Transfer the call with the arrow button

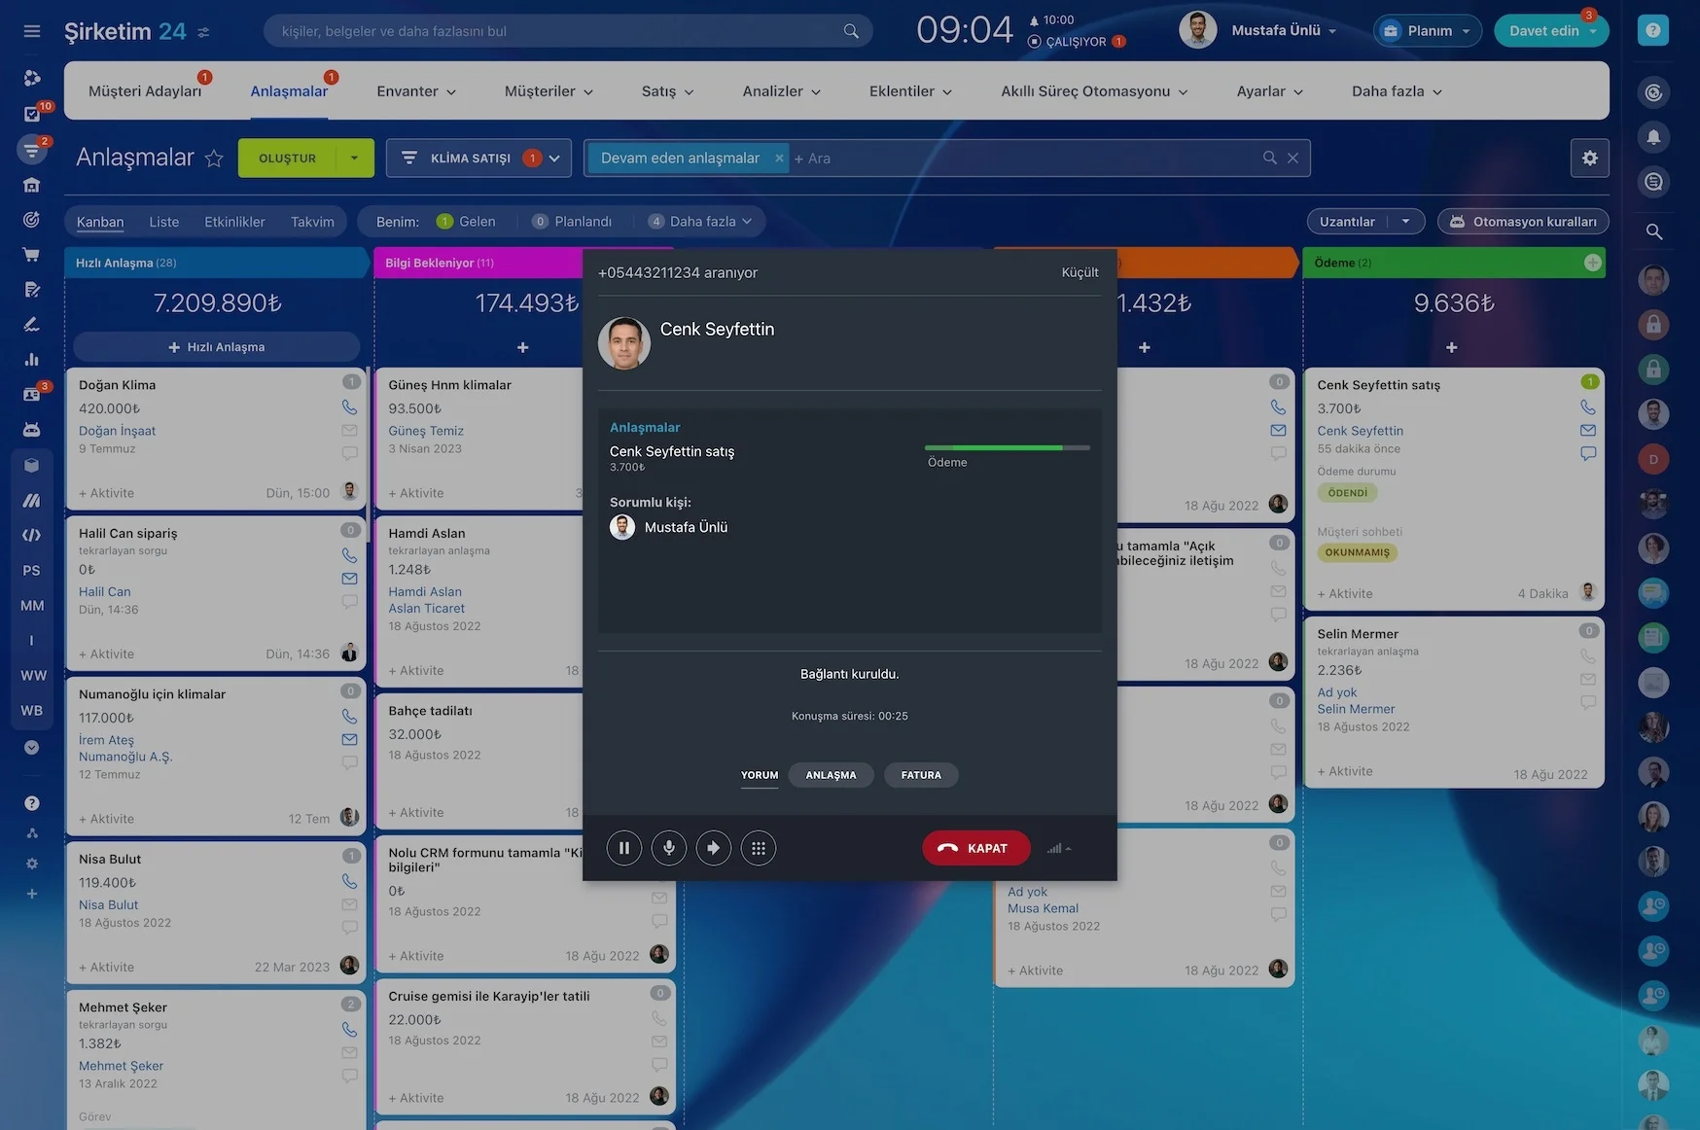(714, 848)
